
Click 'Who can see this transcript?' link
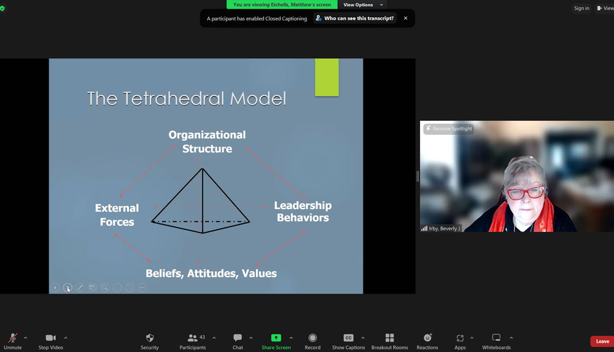[x=355, y=18]
